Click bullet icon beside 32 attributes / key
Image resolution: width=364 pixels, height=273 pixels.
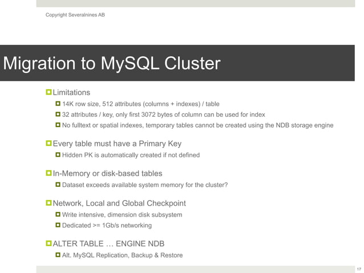58,114
